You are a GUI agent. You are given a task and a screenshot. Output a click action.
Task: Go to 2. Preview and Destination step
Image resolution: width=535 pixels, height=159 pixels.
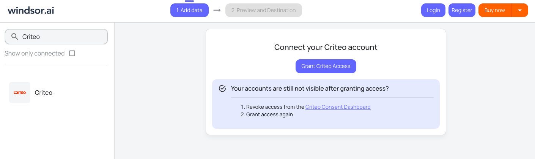(x=263, y=10)
